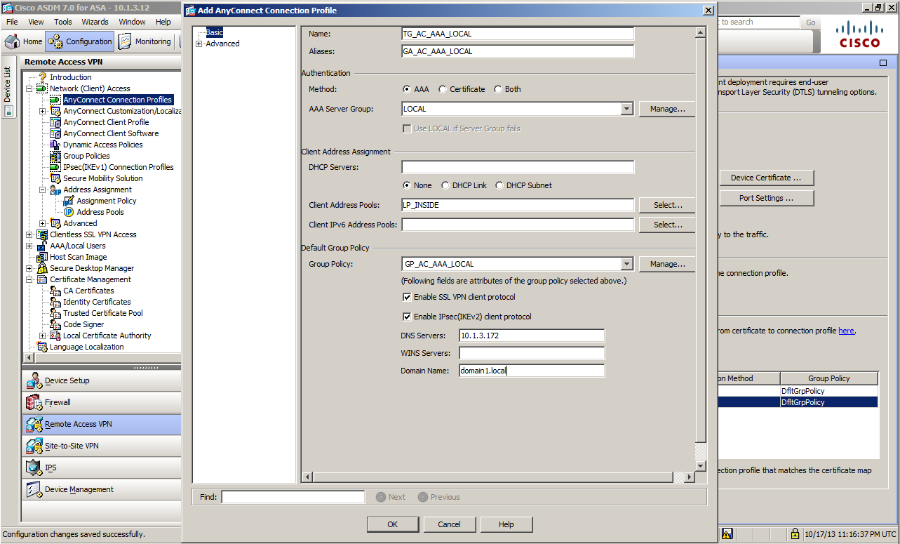Click the Introduction question-mark icon
The image size is (900, 544).
(42, 77)
